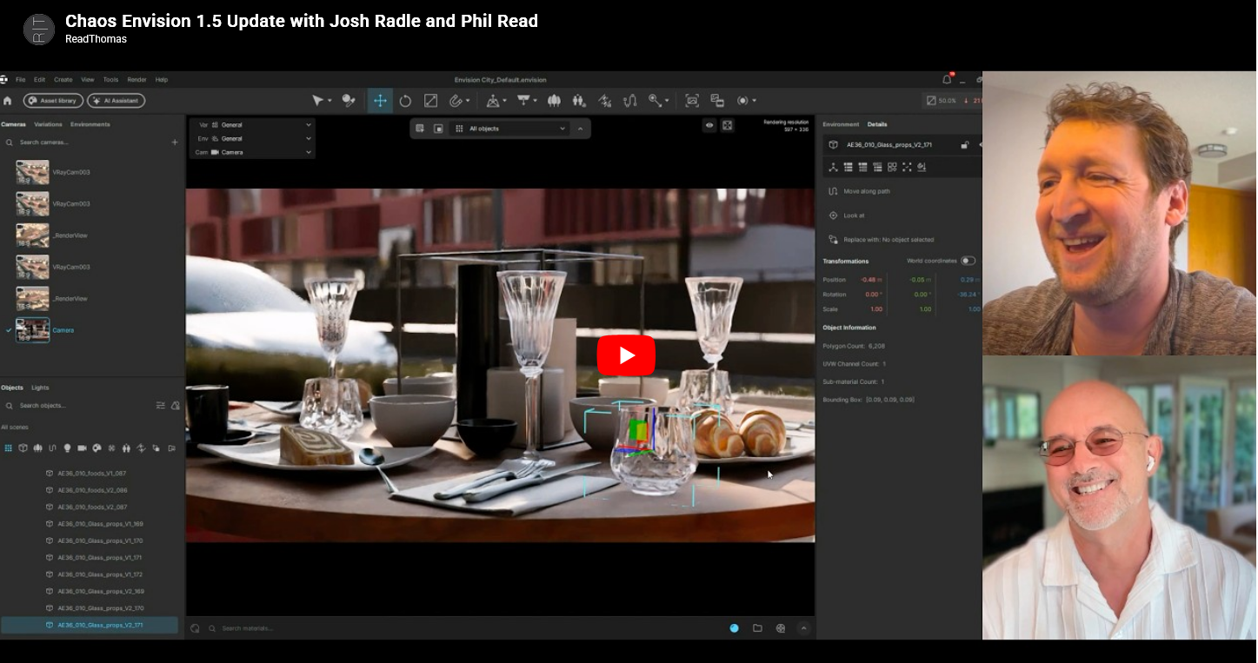The image size is (1258, 663).
Task: Open the materials folder icon
Action: 757,628
